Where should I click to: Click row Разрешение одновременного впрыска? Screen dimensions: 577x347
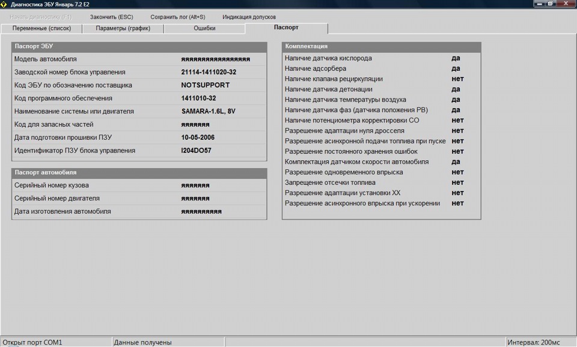(x=382, y=172)
